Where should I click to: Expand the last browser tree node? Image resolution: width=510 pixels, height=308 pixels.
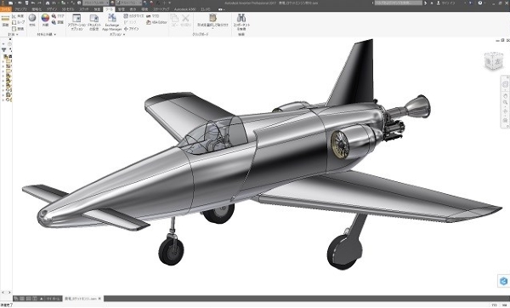pos(3,100)
